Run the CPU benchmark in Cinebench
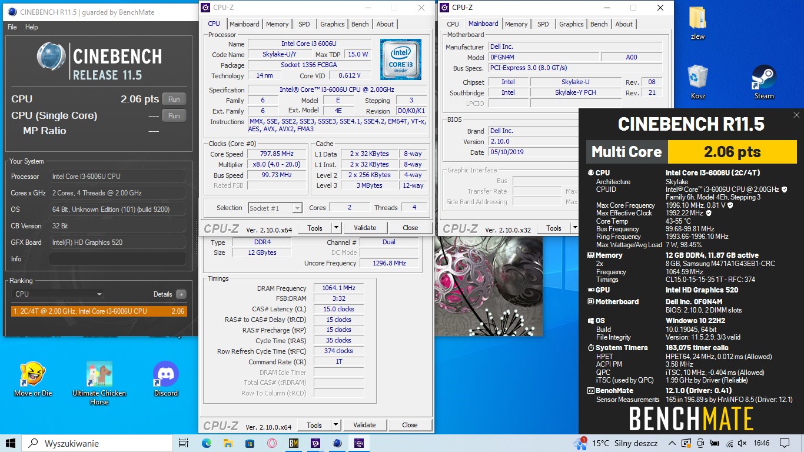Image resolution: width=804 pixels, height=452 pixels. click(174, 99)
